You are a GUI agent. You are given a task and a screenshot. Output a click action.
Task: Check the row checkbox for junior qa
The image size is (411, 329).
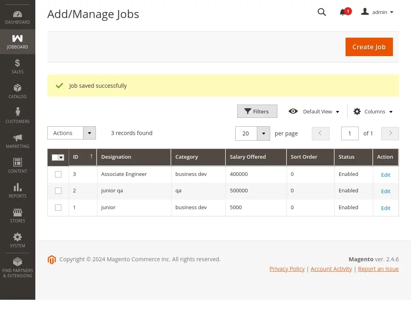pyautogui.click(x=58, y=191)
